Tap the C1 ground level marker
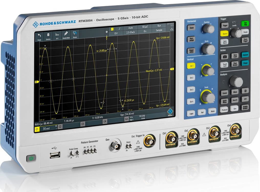This screenshot has height=192, width=260. point(37,82)
